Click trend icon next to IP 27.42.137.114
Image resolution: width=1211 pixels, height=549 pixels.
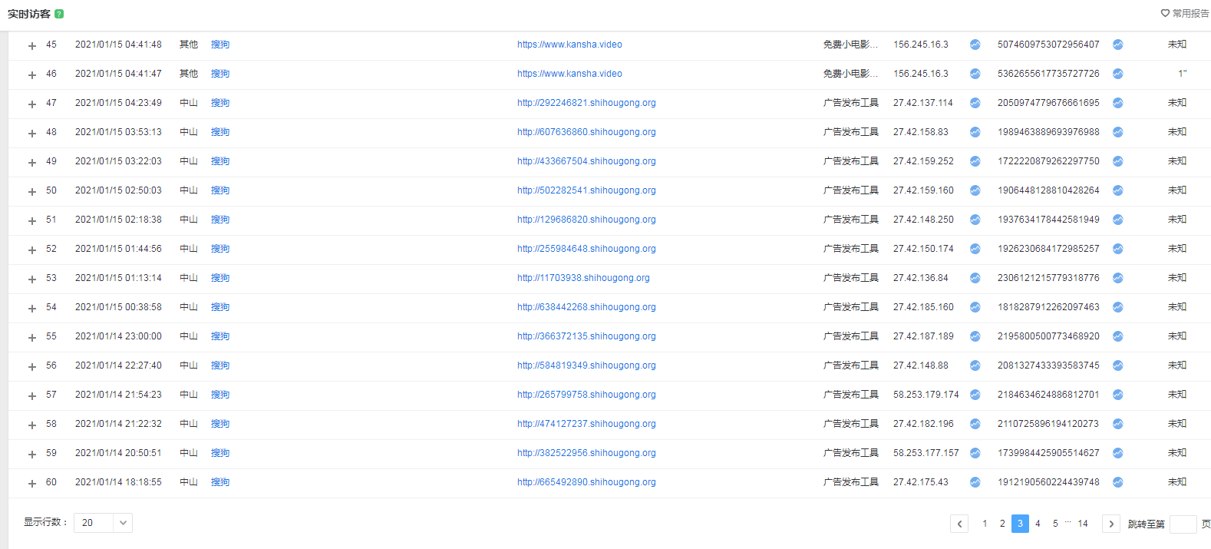[x=975, y=103]
